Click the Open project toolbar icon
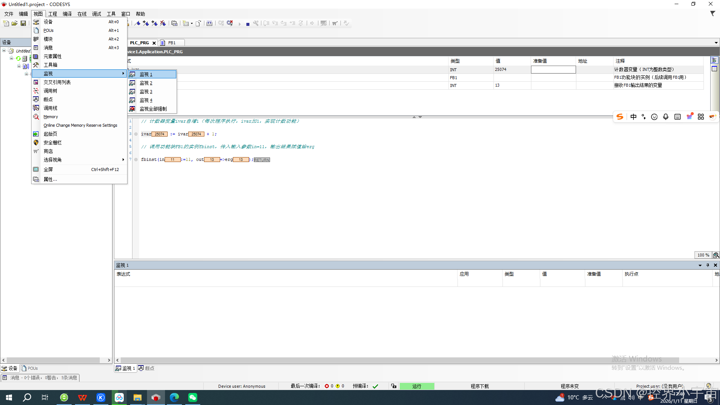 coord(15,23)
